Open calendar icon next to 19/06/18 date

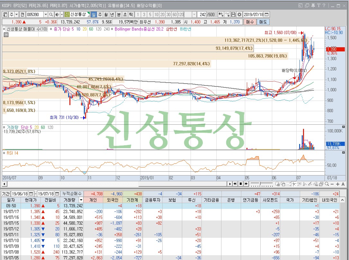point(31,194)
